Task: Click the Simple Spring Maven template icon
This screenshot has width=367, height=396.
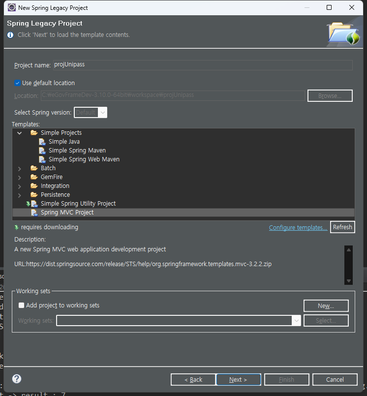Action: pyautogui.click(x=42, y=151)
